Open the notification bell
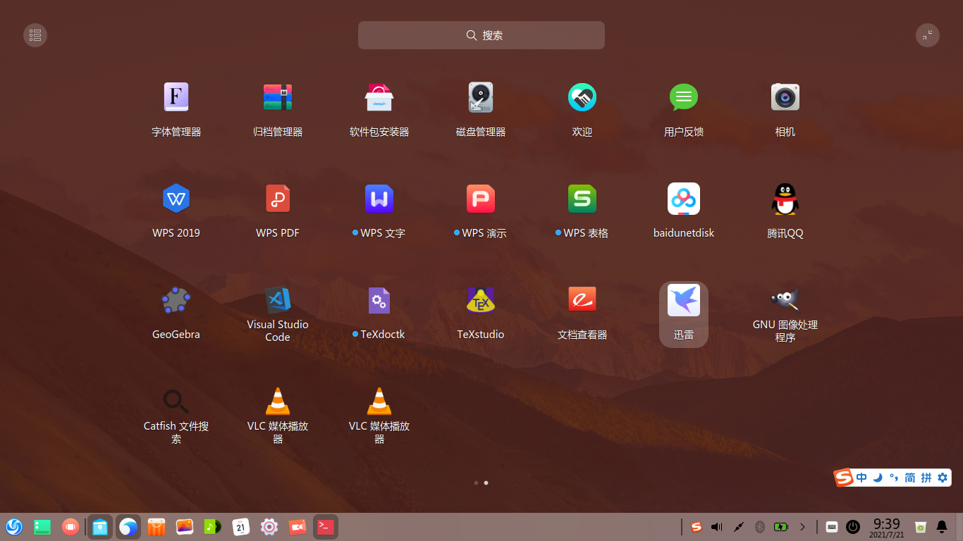This screenshot has height=541, width=963. pos(942,527)
